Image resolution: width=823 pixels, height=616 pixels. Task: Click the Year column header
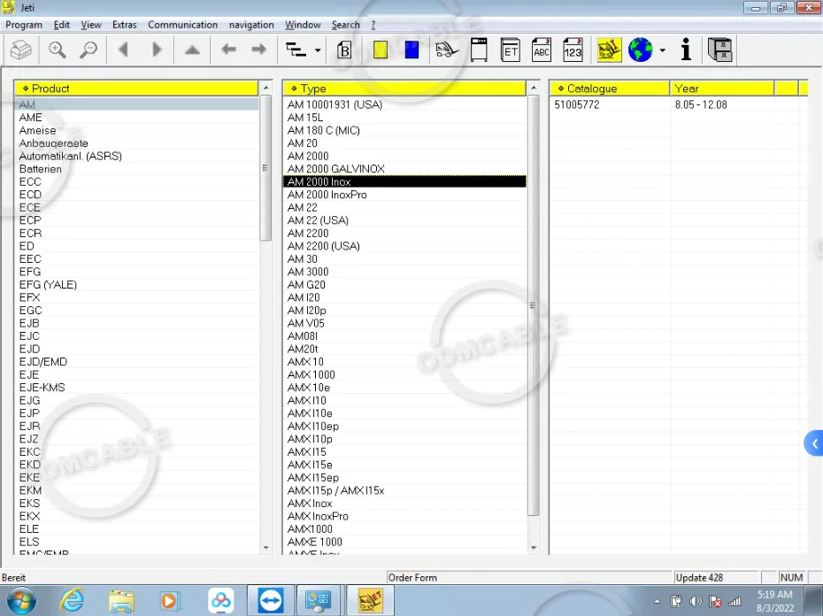(721, 89)
